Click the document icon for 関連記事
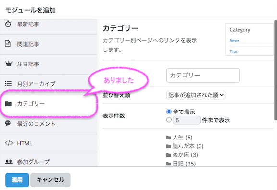Viewport: 277px width, 190px height. pos(8,43)
